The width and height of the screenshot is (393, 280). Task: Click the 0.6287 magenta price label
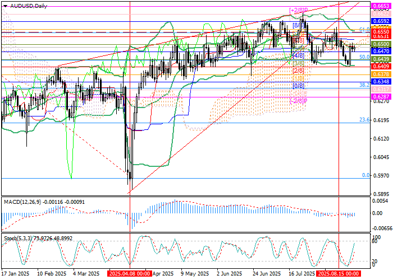381,97
